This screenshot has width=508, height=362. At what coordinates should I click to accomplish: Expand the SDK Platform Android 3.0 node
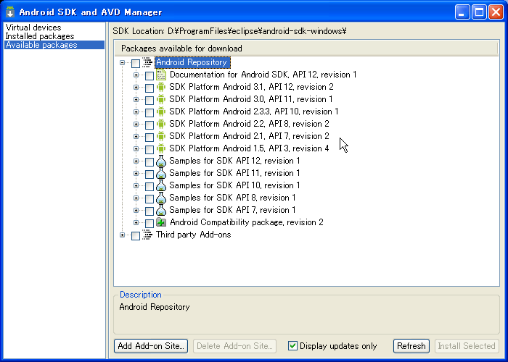136,99
